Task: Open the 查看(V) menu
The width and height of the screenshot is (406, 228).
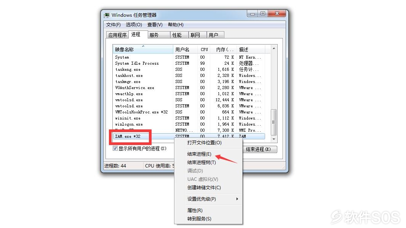Action: pyautogui.click(x=155, y=25)
